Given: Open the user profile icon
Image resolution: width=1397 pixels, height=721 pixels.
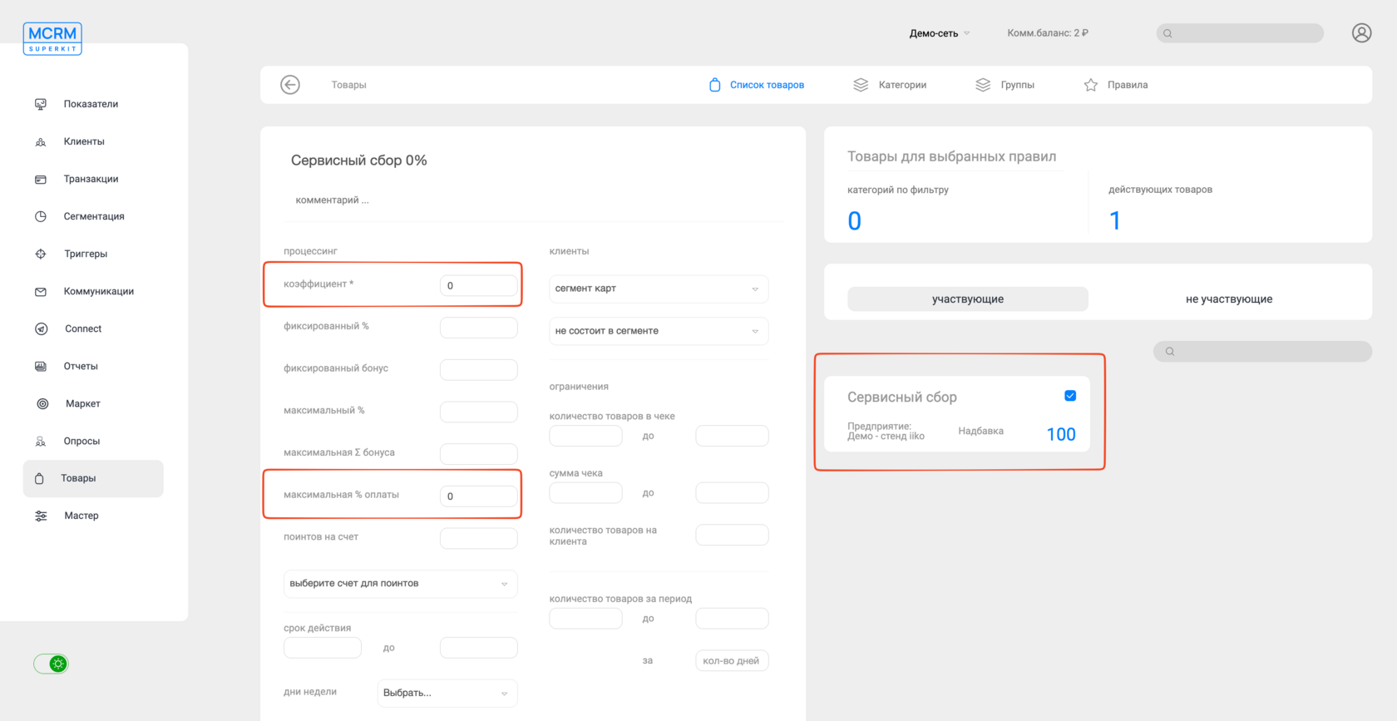Looking at the screenshot, I should (1361, 33).
